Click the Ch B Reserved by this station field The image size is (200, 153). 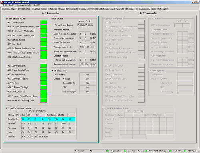coord(87,64)
